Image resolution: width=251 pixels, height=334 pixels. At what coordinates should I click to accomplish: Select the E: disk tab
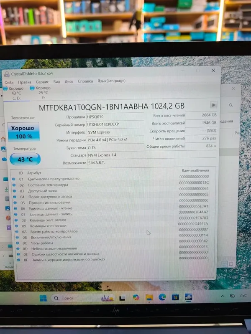point(41,93)
